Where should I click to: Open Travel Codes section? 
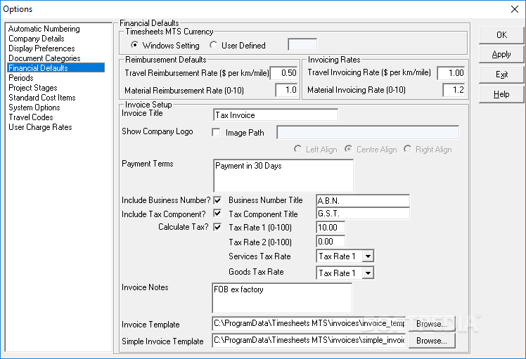(x=31, y=117)
